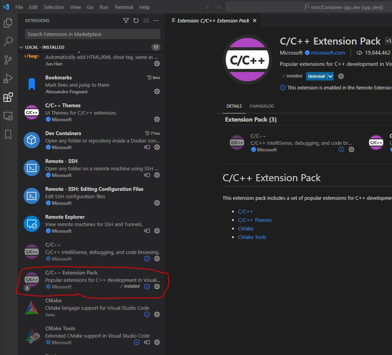The height and width of the screenshot is (355, 392).
Task: Open the Extensions view icon
Action: click(8, 97)
